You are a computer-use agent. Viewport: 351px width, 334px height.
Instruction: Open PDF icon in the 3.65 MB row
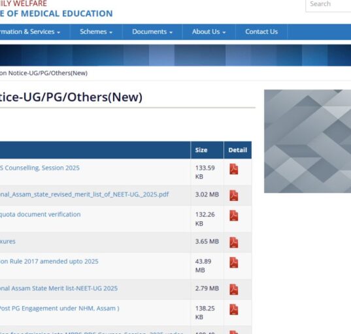(x=234, y=243)
